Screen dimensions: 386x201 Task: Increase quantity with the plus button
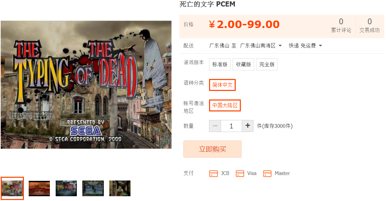pyautogui.click(x=248, y=126)
